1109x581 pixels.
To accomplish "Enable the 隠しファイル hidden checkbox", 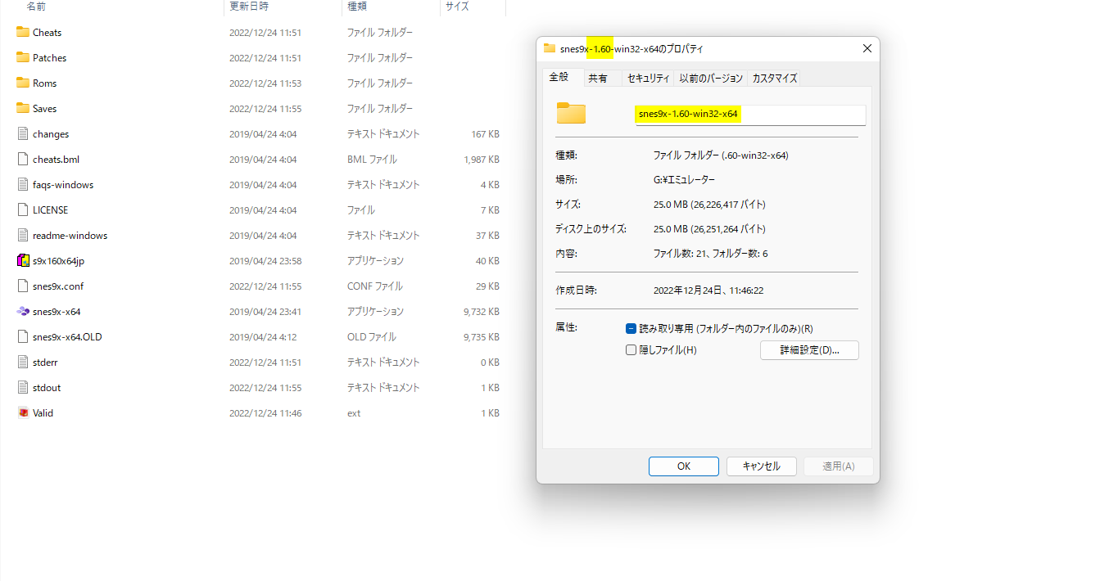I will click(631, 350).
